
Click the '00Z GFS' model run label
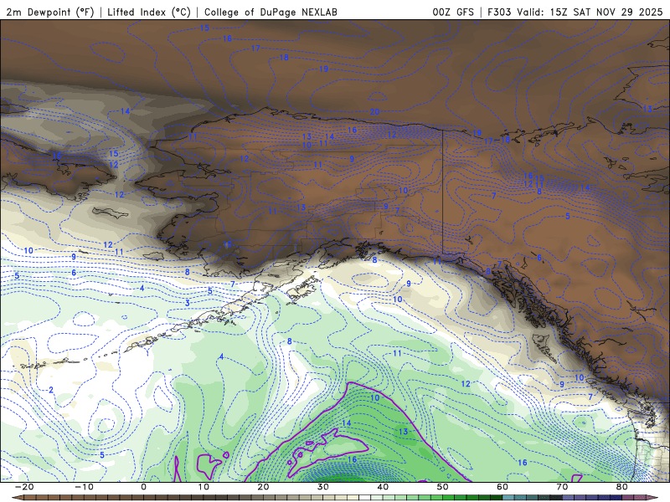point(453,12)
